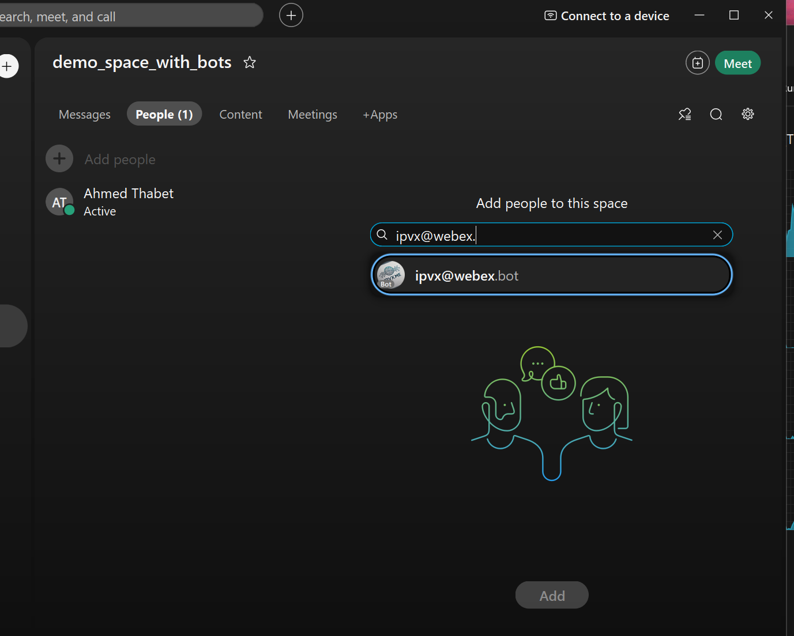This screenshot has height=636, width=794.
Task: Click the search-in-space magnifier icon
Action: [x=716, y=114]
